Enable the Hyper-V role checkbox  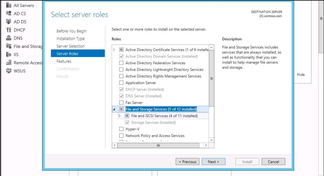(121, 129)
